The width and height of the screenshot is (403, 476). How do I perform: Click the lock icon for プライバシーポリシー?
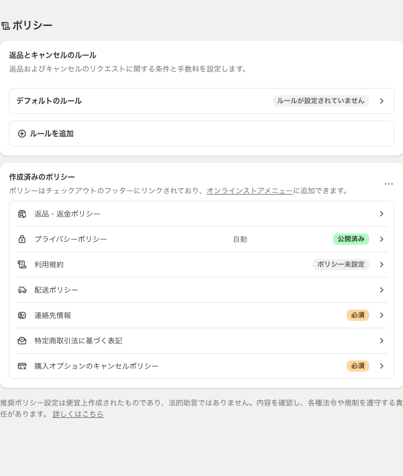(22, 239)
